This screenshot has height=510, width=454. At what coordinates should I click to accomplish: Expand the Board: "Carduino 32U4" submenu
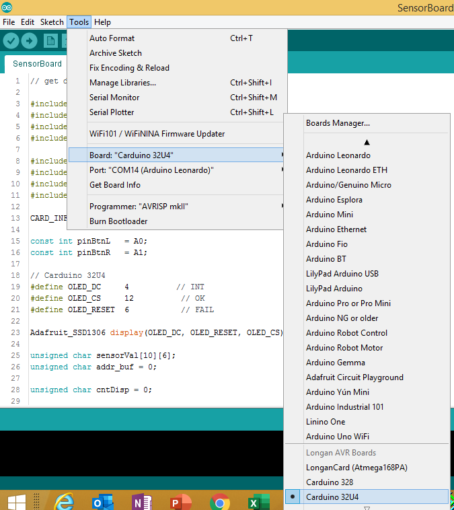tap(176, 155)
